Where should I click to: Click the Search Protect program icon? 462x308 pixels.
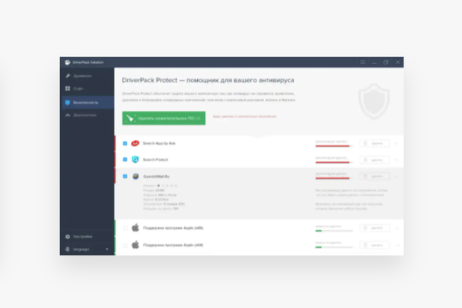pyautogui.click(x=135, y=159)
